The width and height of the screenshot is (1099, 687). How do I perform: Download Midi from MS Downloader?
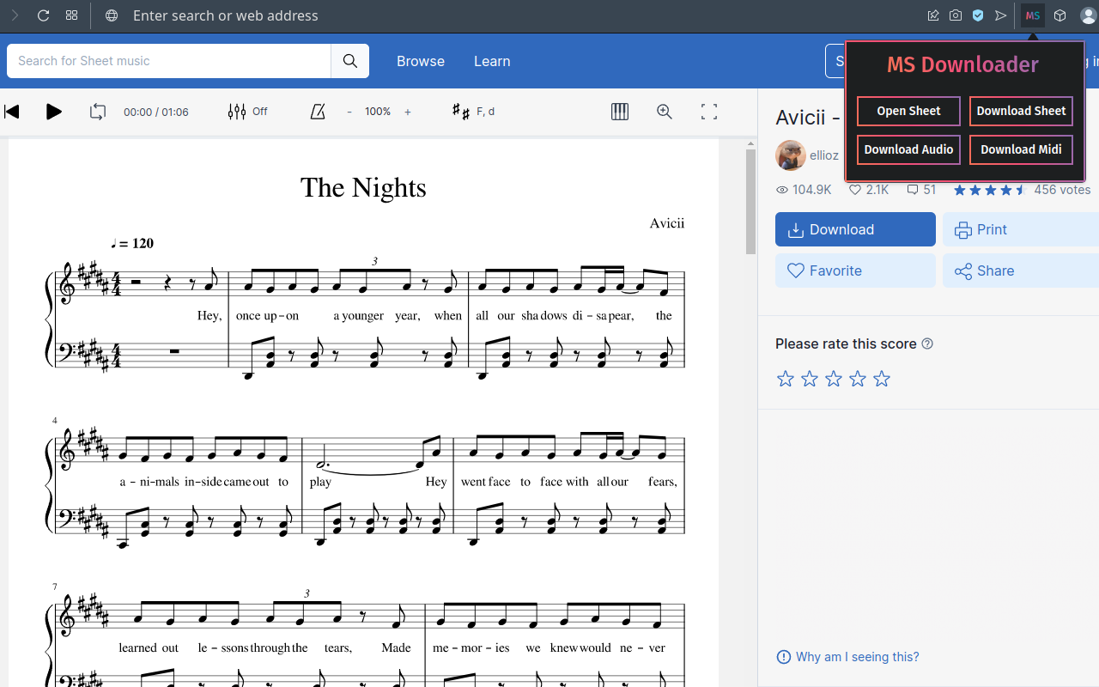point(1021,149)
